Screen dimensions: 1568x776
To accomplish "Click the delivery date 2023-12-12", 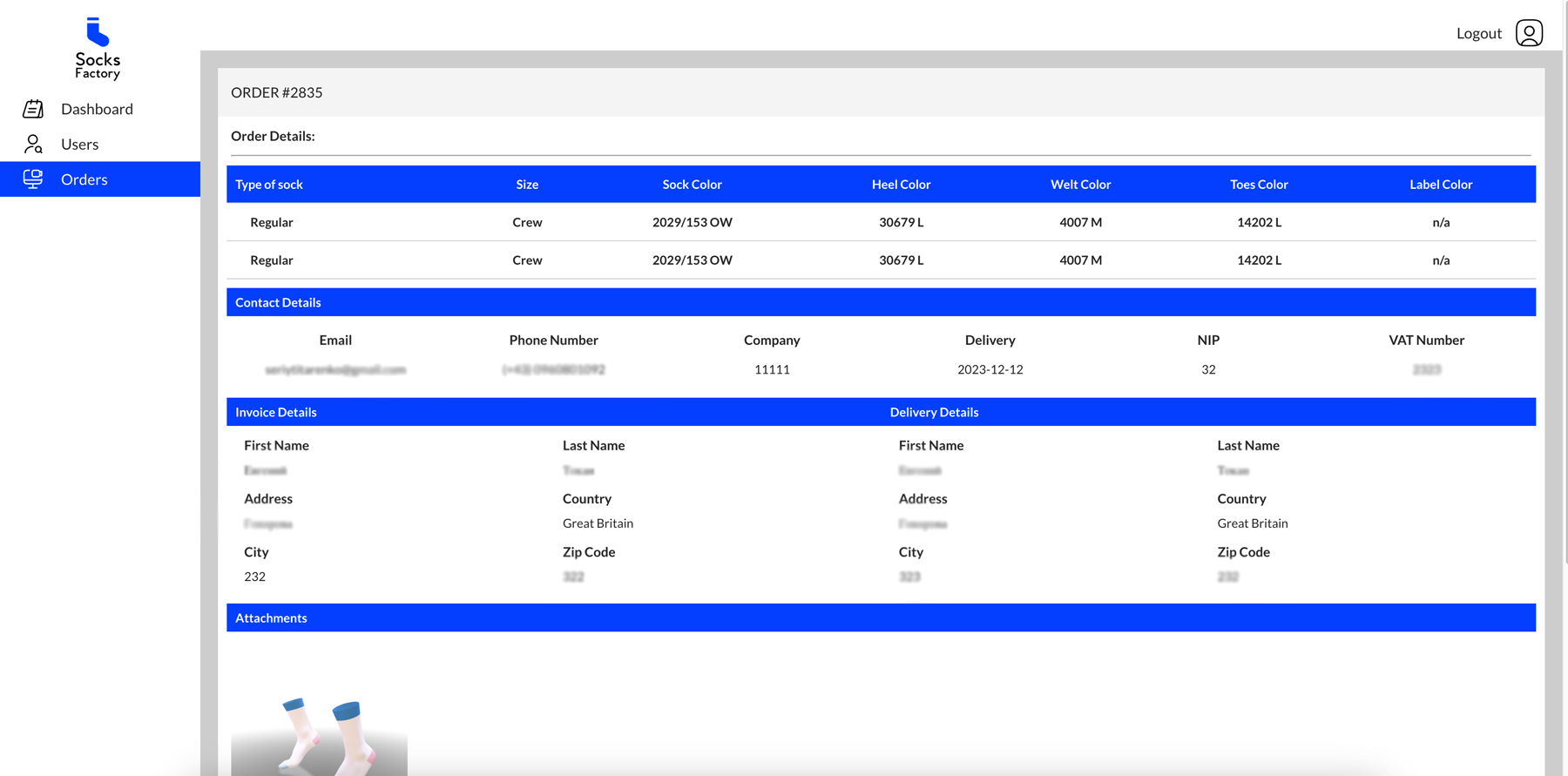I will [990, 369].
